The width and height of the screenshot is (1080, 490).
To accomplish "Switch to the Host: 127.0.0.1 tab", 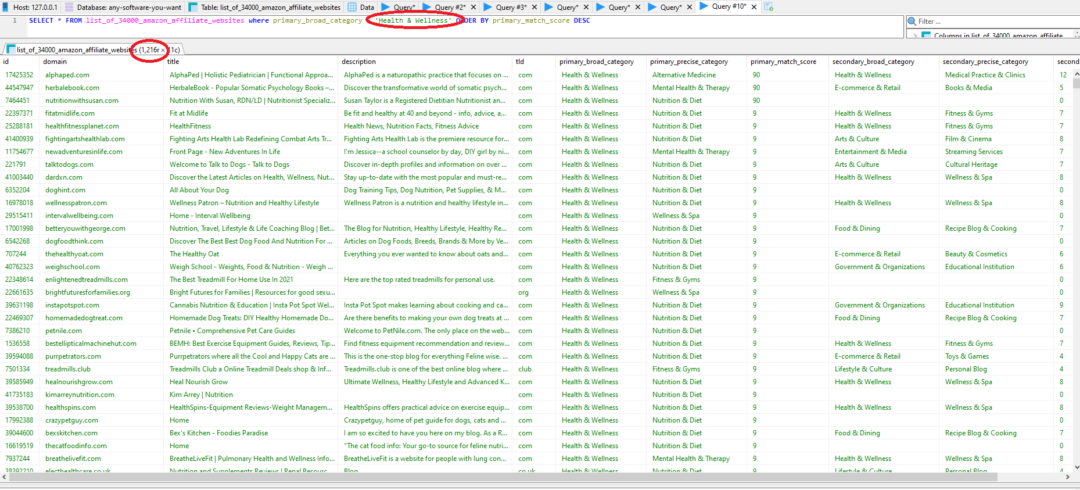I will pyautogui.click(x=30, y=8).
